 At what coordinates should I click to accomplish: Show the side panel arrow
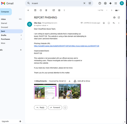pos(125,122)
